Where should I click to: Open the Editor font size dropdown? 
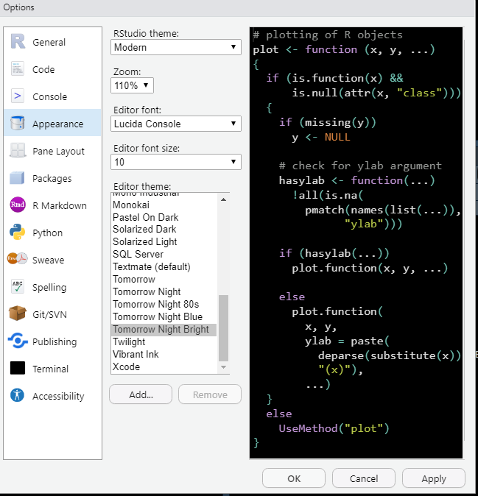(x=176, y=162)
